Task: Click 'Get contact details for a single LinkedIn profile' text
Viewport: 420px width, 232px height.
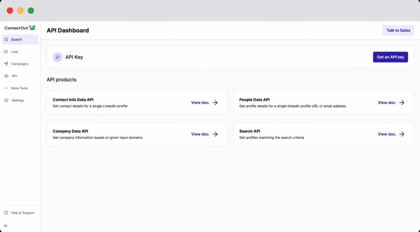Action: click(90, 106)
